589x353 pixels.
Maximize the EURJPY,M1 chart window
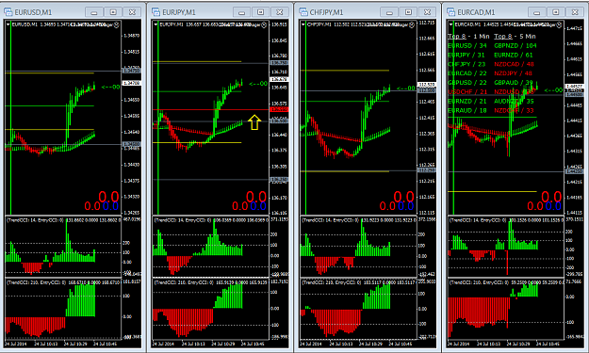[261, 12]
